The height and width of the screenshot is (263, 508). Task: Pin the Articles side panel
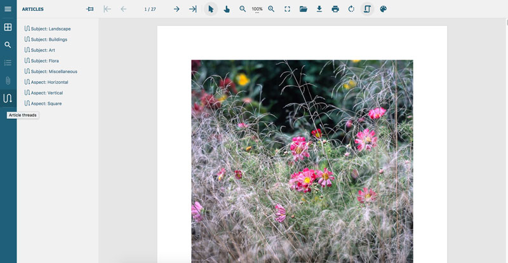click(90, 9)
